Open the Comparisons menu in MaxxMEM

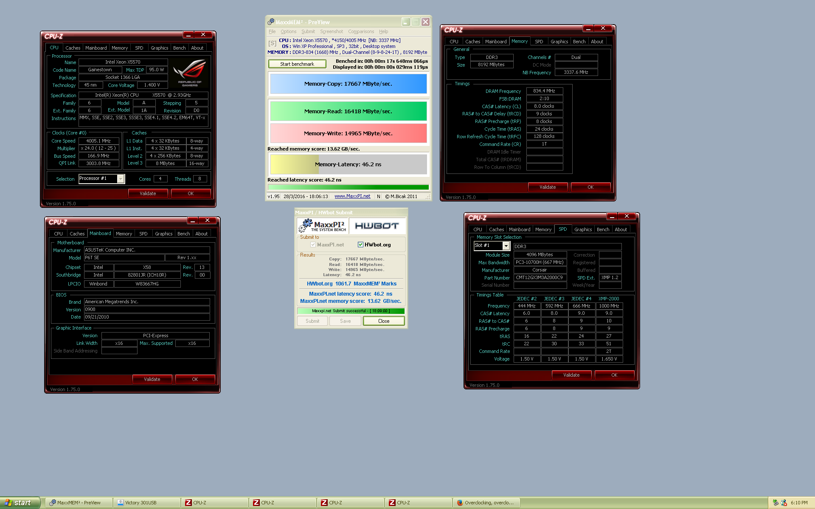(361, 31)
